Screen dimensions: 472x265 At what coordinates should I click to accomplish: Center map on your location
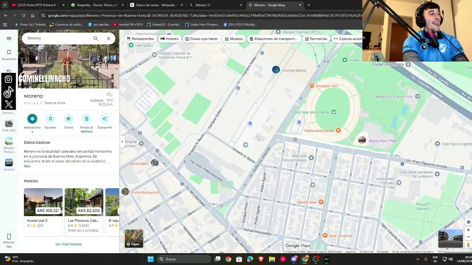(468, 222)
